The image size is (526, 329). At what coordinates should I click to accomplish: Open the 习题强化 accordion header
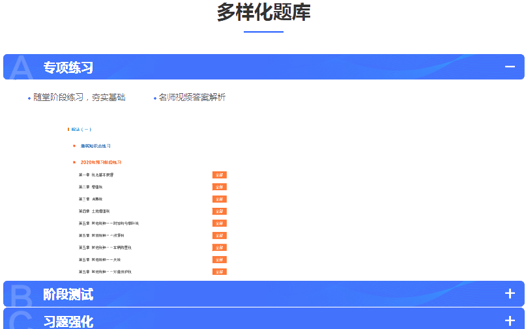pos(68,321)
